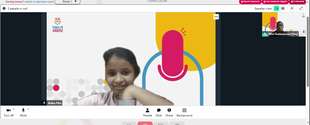This screenshot has width=310, height=125.
Task: Open the Chat panel
Action: [159, 112]
